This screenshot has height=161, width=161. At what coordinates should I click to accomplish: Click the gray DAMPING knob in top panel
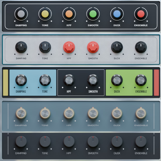pyautogui.click(x=21, y=14)
